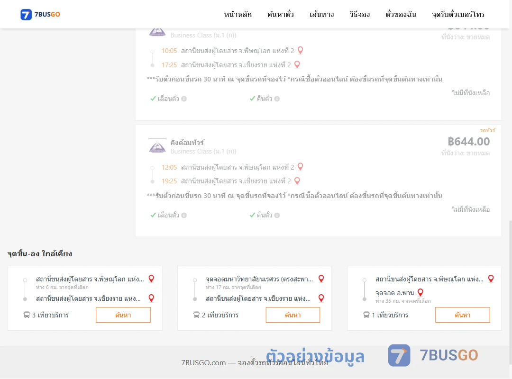
Task: Click จุดจอดมหาวิทยาลัยนเรศวร stop name
Action: [x=259, y=279]
